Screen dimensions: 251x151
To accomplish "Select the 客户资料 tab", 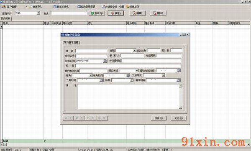I will (6, 18).
